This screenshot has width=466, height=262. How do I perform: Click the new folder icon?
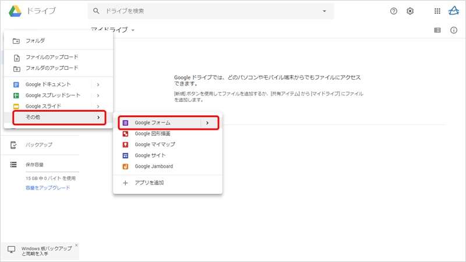click(x=16, y=41)
